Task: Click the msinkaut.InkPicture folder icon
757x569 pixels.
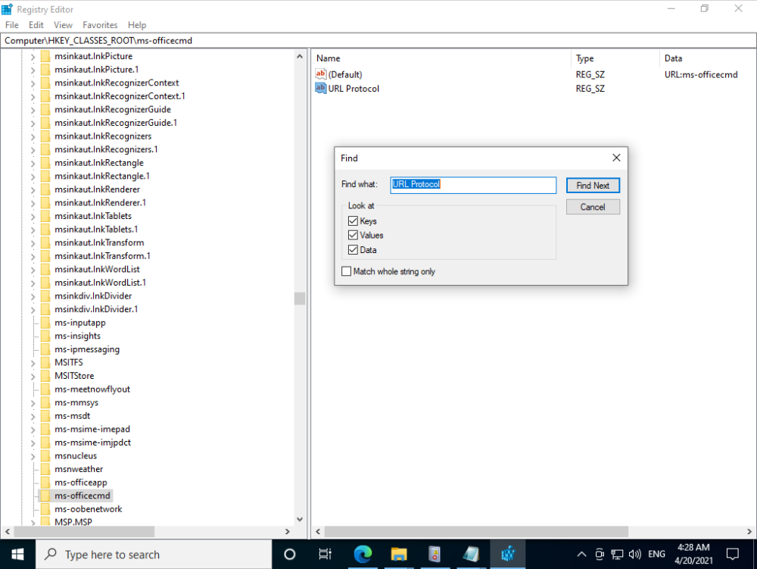Action: [x=45, y=56]
